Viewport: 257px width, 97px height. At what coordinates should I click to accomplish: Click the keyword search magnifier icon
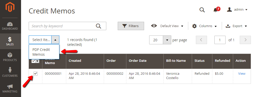click(98, 26)
